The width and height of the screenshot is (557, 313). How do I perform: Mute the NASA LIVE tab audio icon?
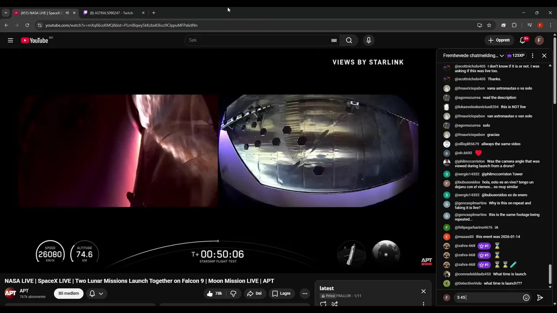pyautogui.click(x=67, y=13)
